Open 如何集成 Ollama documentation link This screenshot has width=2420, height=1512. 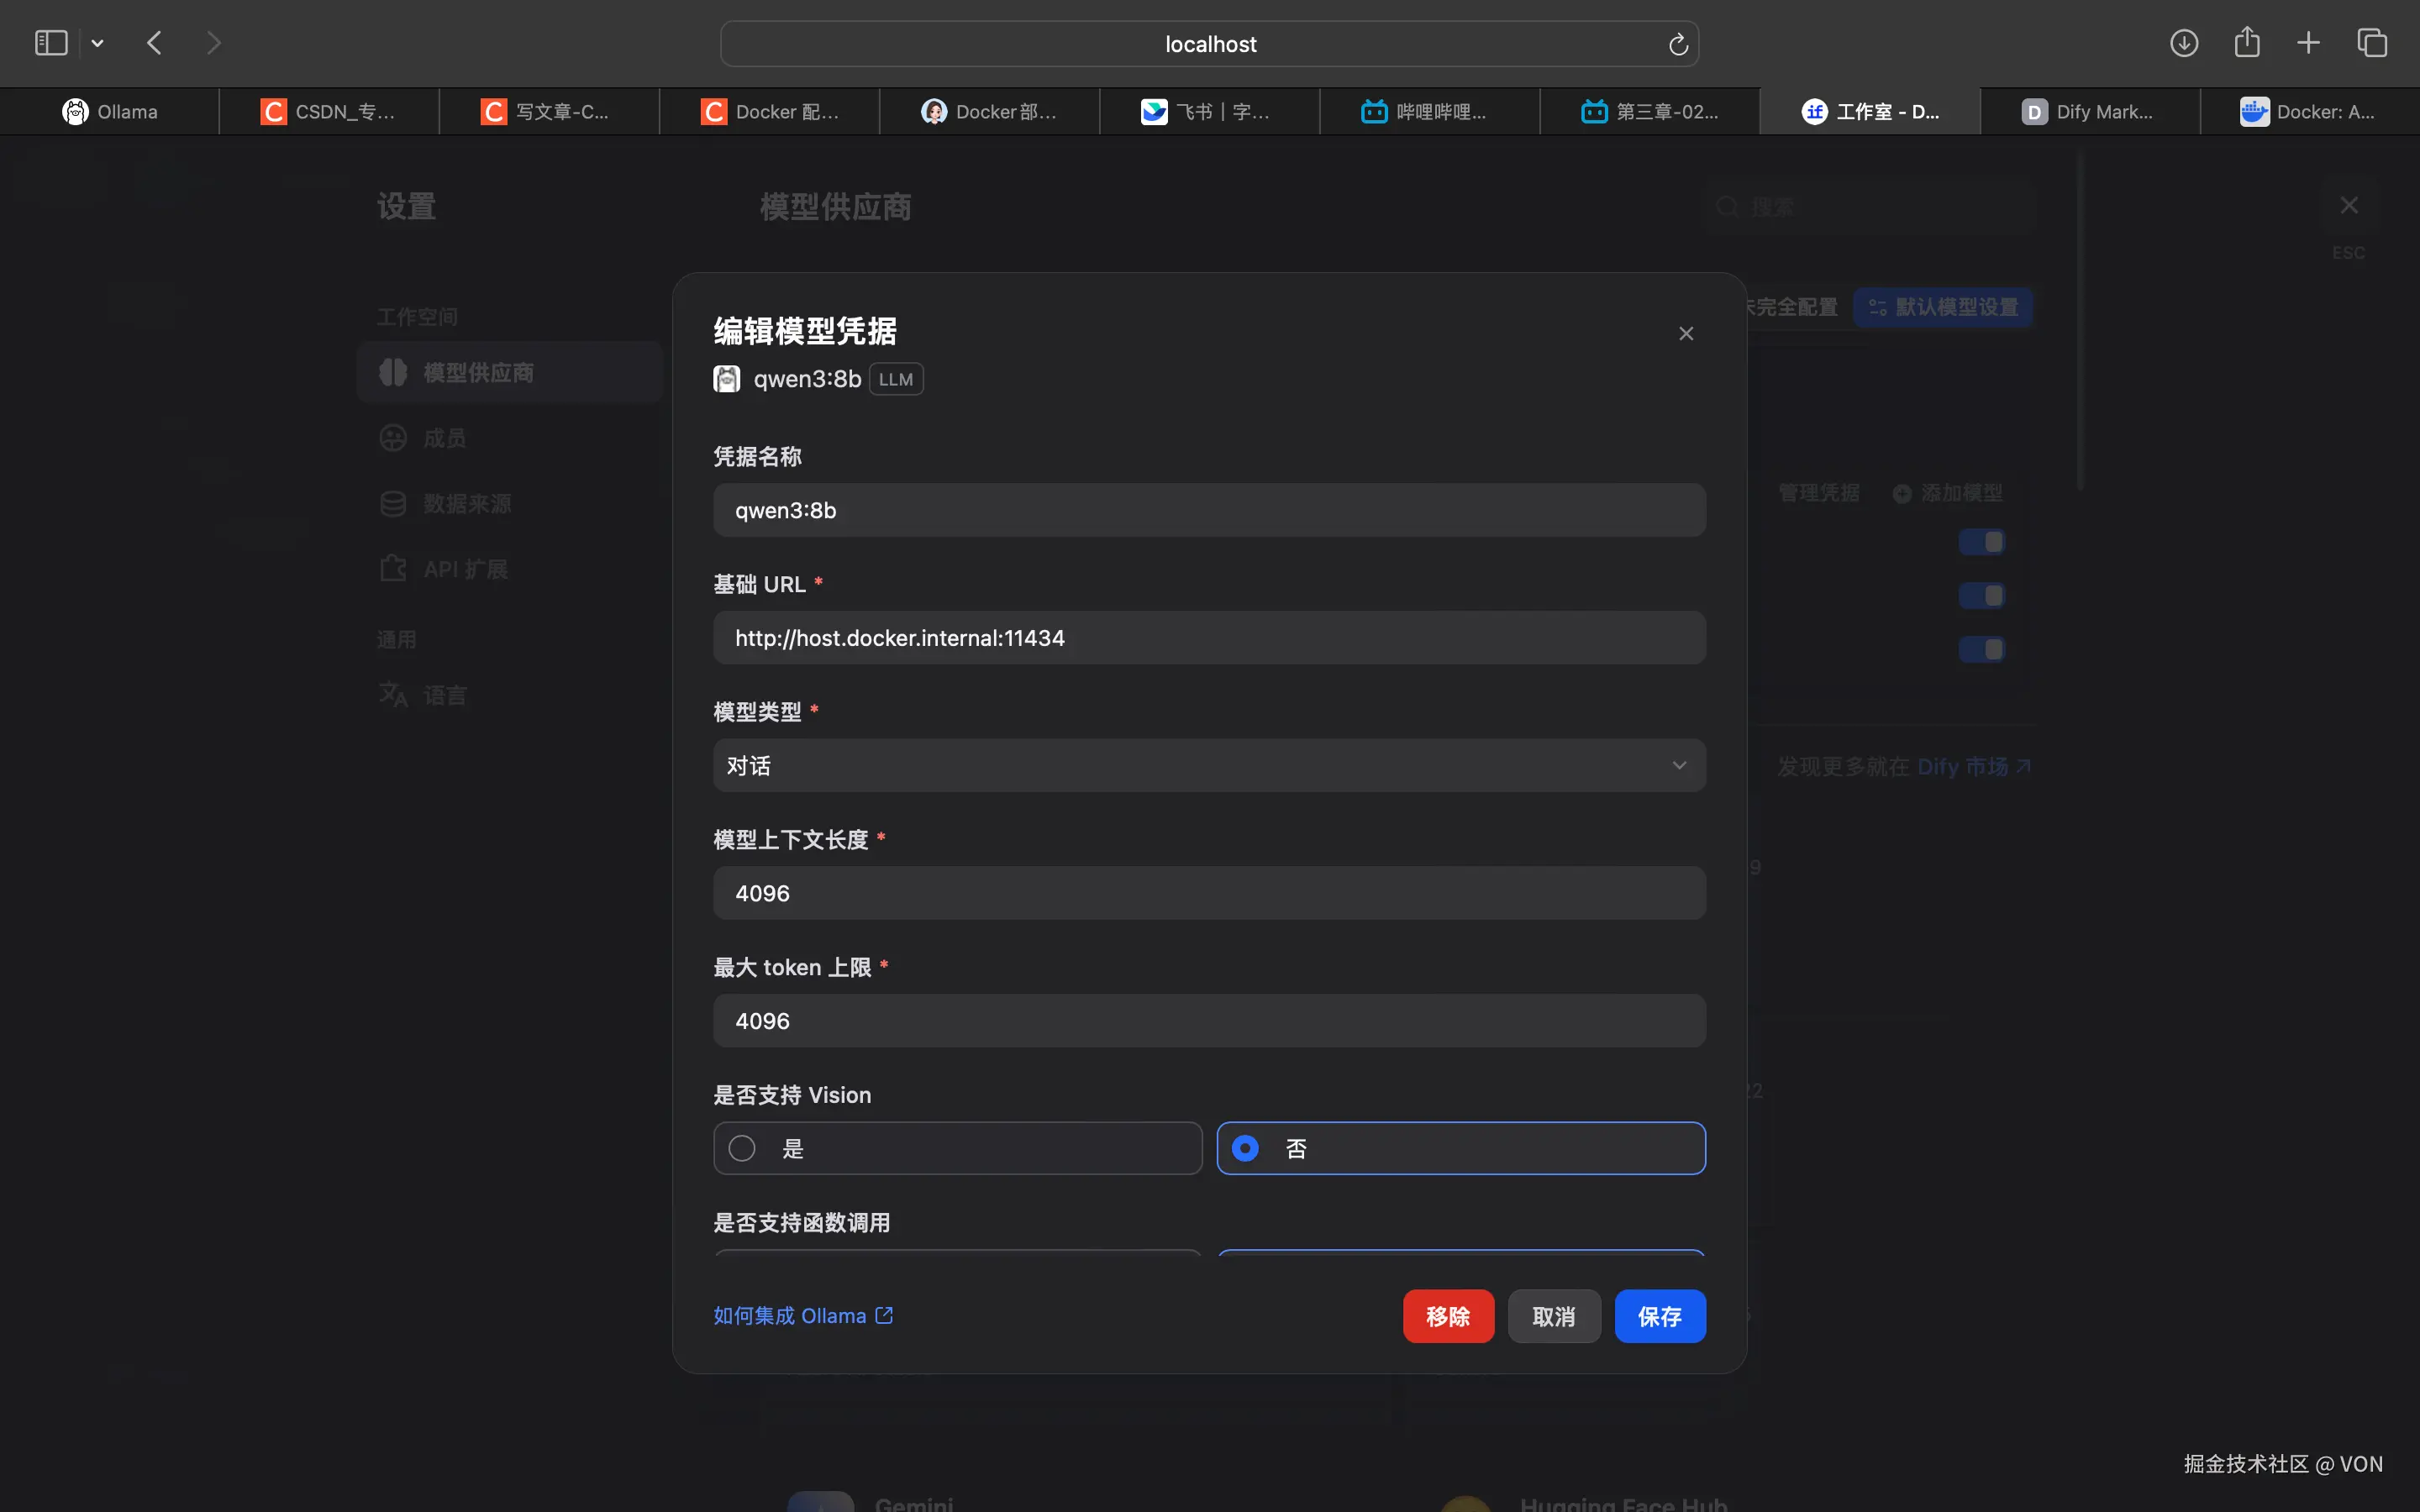(x=791, y=1315)
